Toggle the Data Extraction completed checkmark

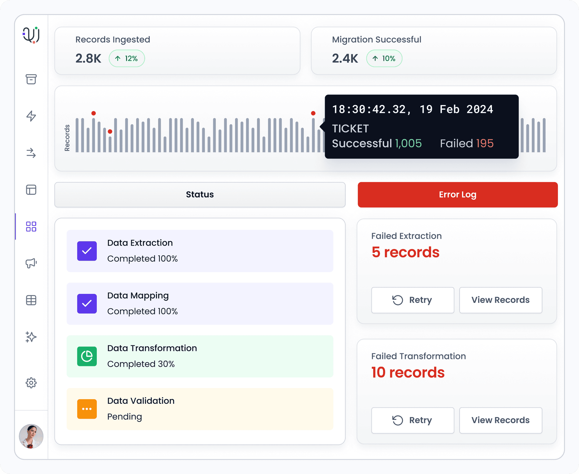(x=87, y=251)
